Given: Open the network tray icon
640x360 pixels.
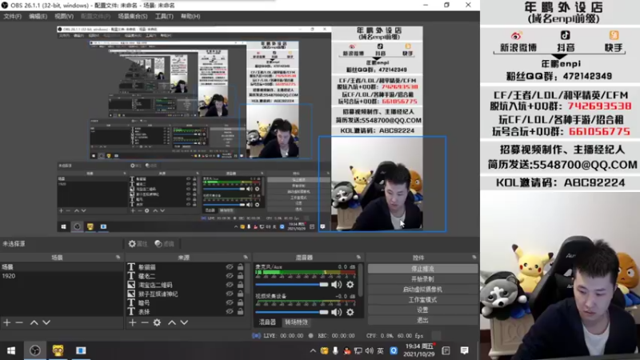Looking at the screenshot, I should [358, 350].
